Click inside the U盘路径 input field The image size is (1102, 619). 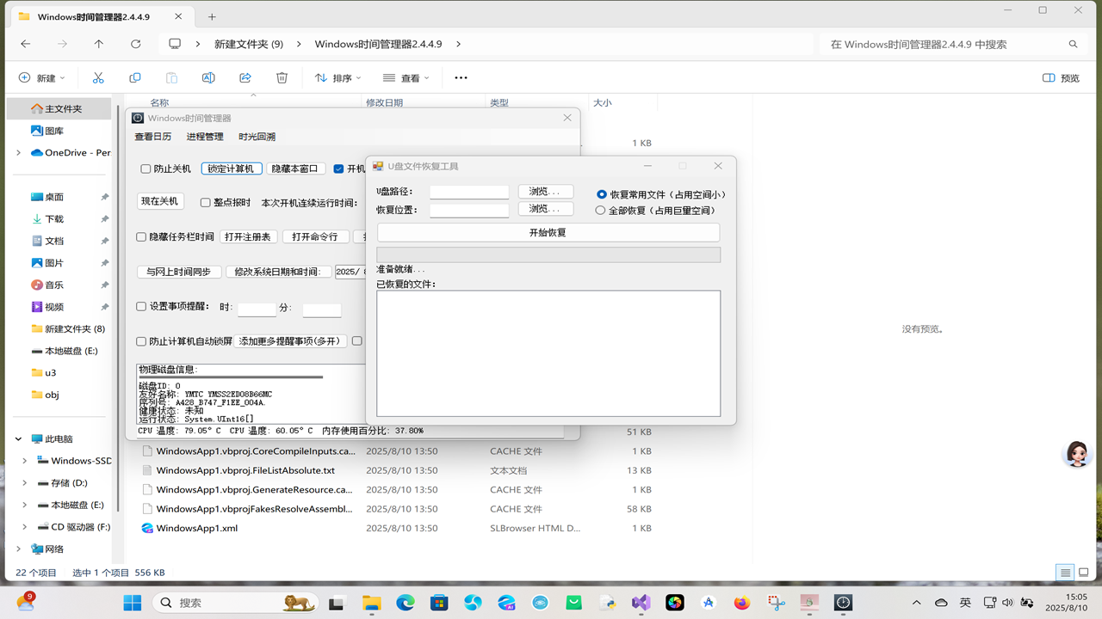[x=468, y=191]
